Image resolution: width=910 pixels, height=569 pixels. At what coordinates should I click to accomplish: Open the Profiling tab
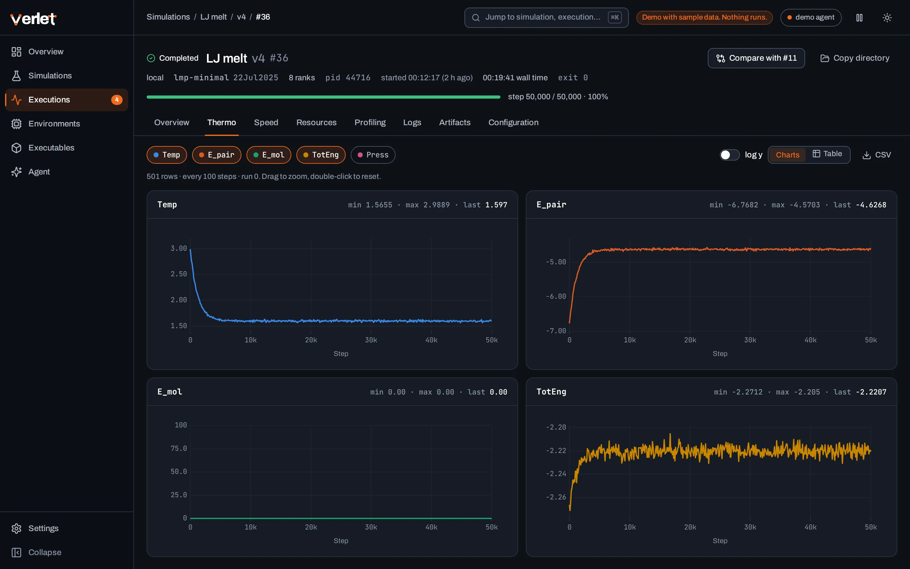[370, 123]
